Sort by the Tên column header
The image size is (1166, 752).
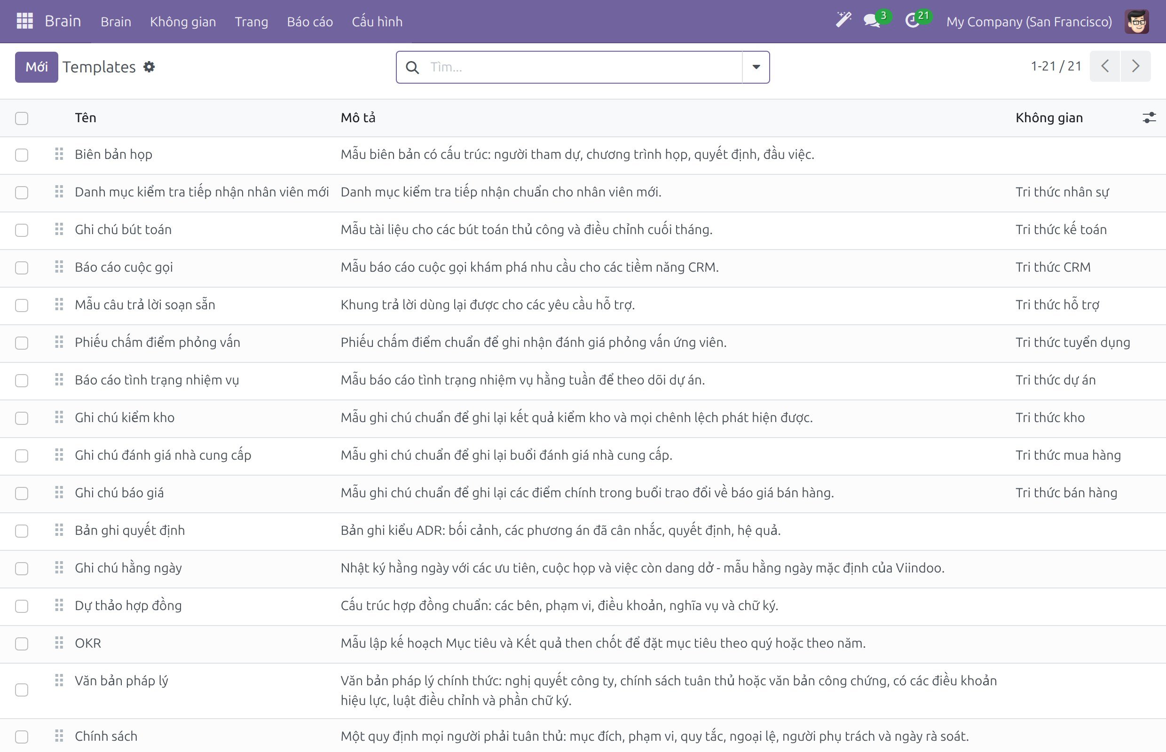pyautogui.click(x=86, y=117)
